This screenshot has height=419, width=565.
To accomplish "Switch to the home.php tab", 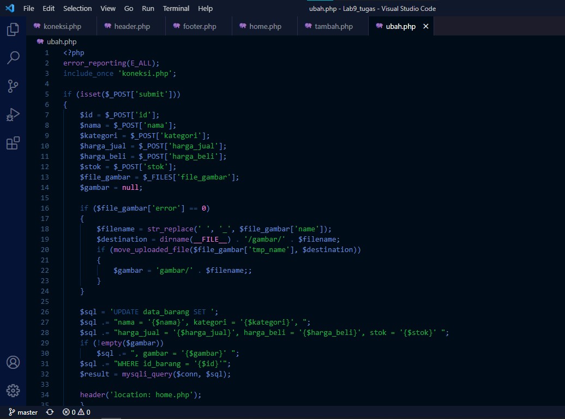I will pyautogui.click(x=265, y=26).
